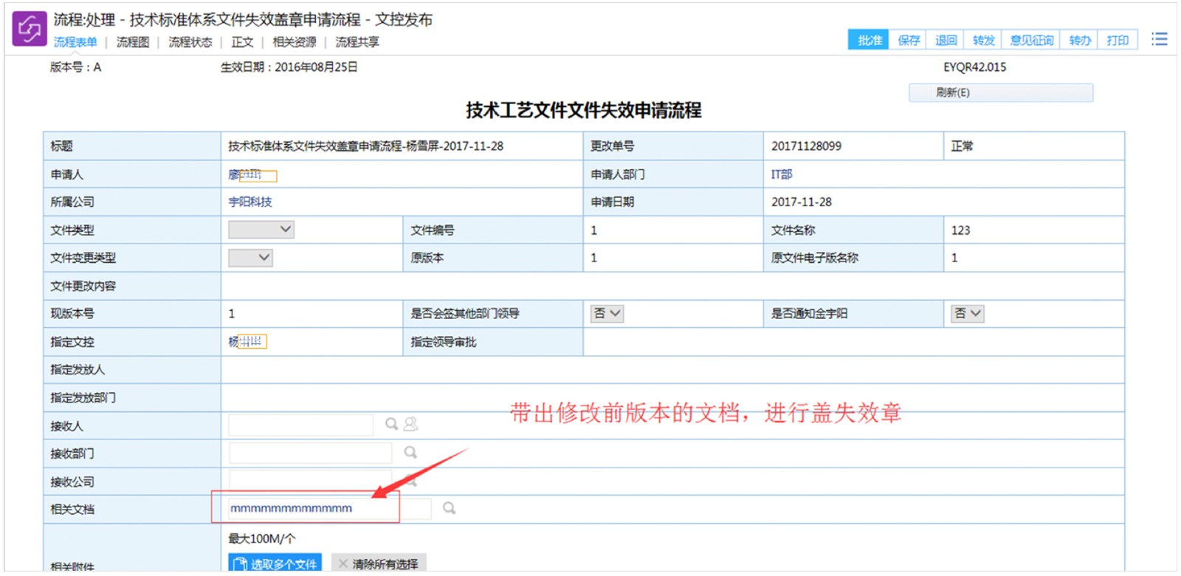1181x576 pixels.
Task: Click the search icon for 相关文档
Action: coord(449,508)
